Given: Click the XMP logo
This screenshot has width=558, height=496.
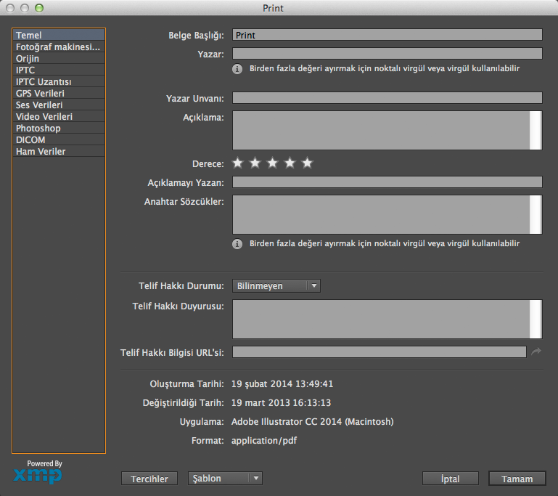Looking at the screenshot, I should click(38, 476).
